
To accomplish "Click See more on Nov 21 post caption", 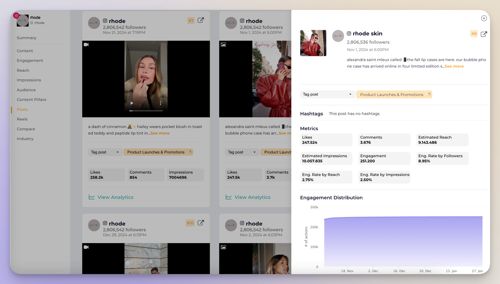I will tap(160, 133).
